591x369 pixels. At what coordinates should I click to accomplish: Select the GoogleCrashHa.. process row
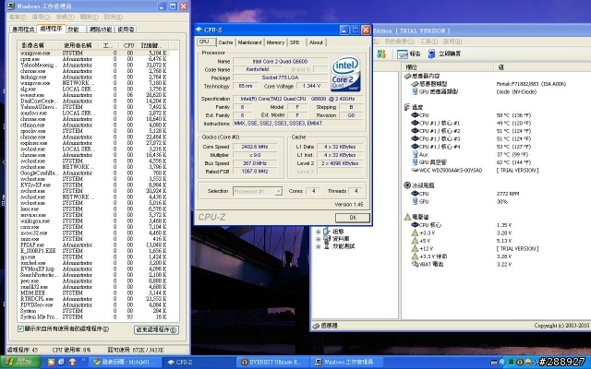(92, 173)
